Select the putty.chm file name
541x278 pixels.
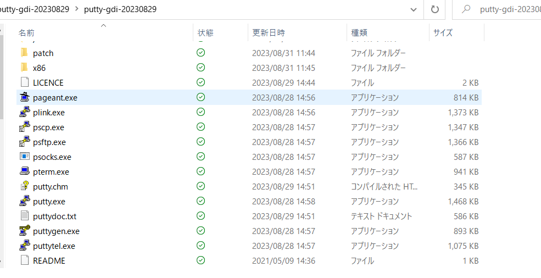click(51, 187)
